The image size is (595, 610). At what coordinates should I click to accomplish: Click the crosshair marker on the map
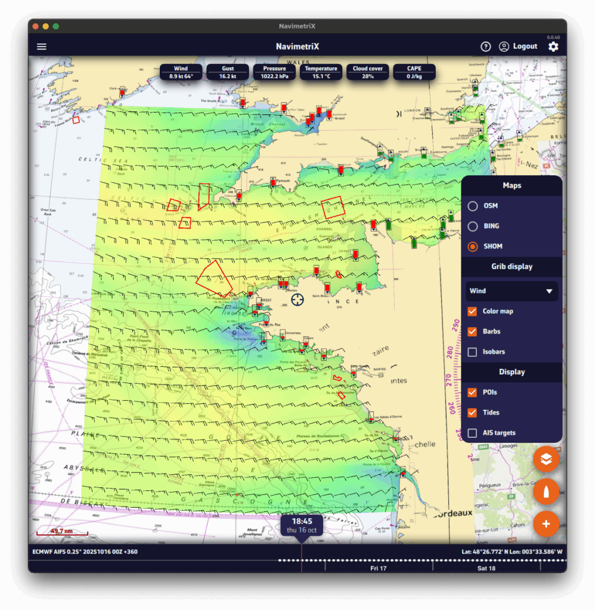[297, 299]
